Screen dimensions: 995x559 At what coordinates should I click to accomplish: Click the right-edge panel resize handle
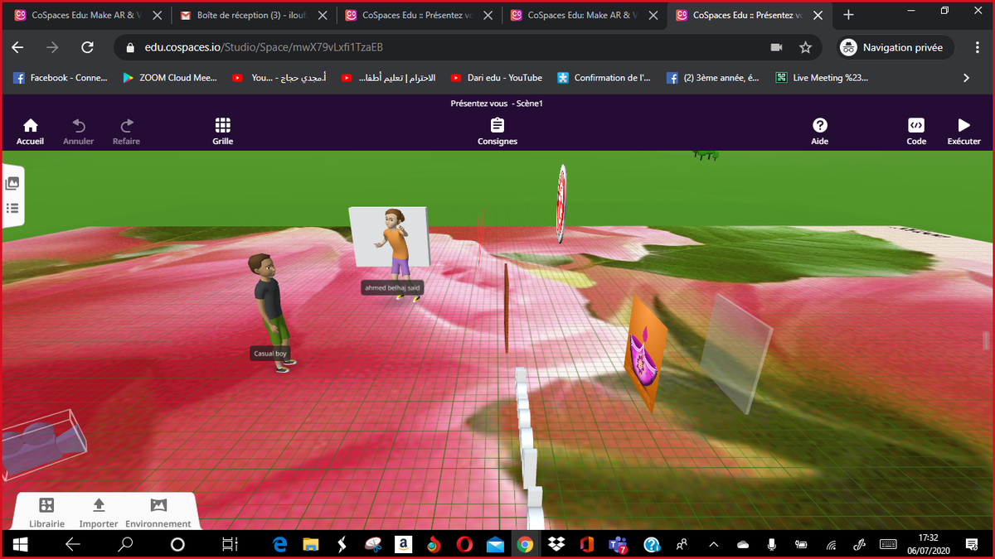coord(986,340)
